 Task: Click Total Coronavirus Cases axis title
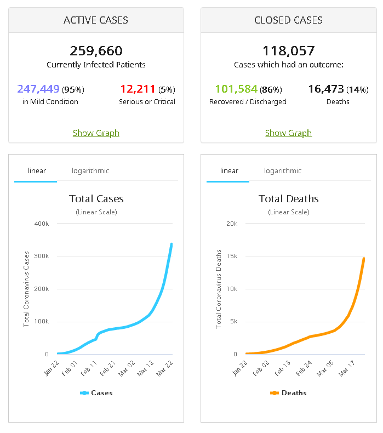click(x=26, y=289)
